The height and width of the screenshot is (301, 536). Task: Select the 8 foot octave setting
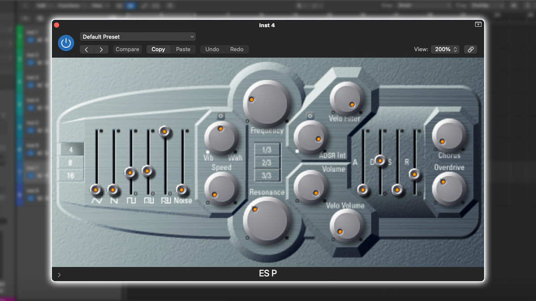click(70, 162)
